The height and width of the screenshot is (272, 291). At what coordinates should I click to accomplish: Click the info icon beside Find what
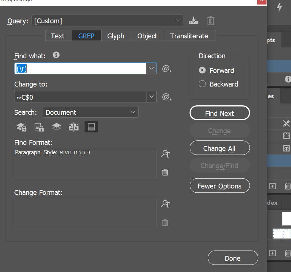pyautogui.click(x=56, y=55)
